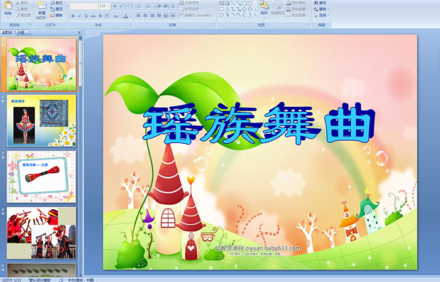Screen dimensions: 440x282
Task: Close the slides pane with X
Action: click(79, 33)
